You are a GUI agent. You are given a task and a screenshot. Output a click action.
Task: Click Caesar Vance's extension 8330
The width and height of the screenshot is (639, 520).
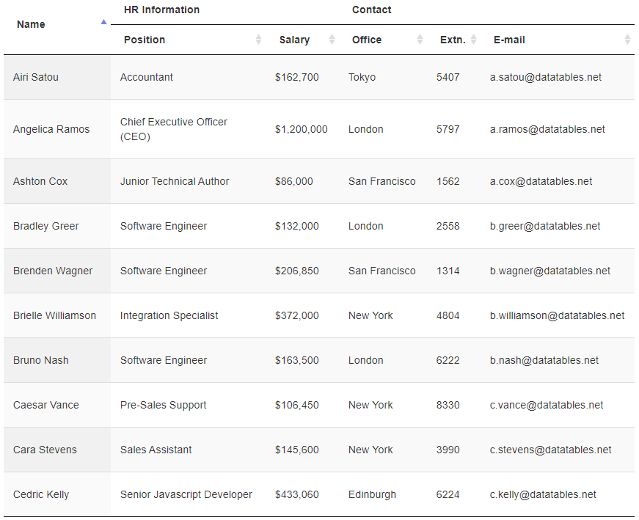tap(448, 405)
